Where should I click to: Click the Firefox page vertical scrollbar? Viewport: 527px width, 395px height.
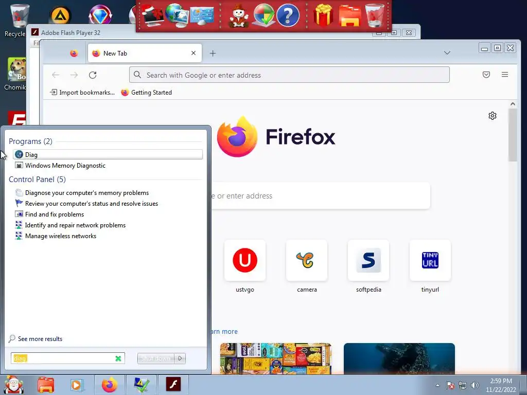coord(513,134)
